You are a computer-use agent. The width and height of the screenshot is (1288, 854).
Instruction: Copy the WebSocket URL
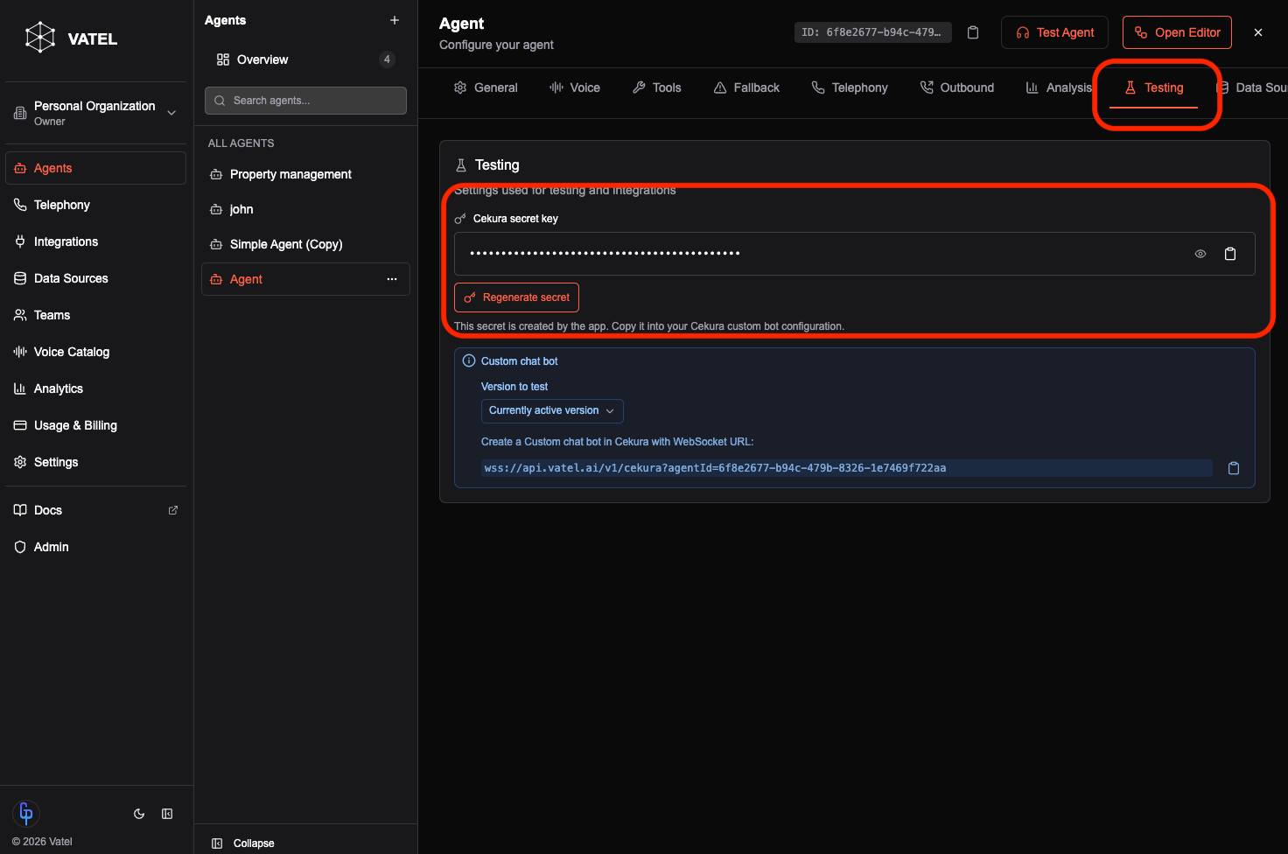[1234, 468]
